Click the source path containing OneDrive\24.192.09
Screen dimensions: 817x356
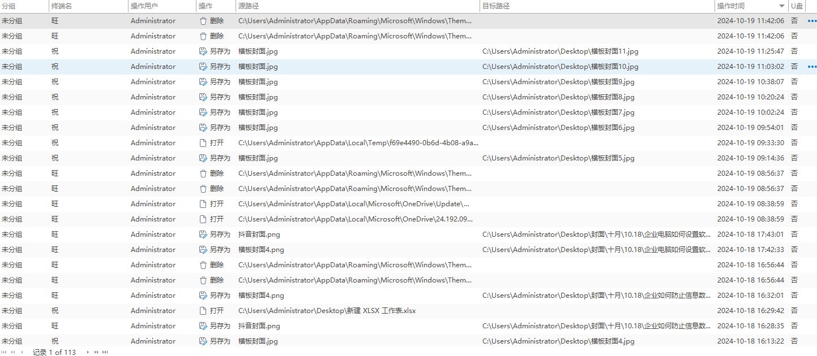point(355,219)
